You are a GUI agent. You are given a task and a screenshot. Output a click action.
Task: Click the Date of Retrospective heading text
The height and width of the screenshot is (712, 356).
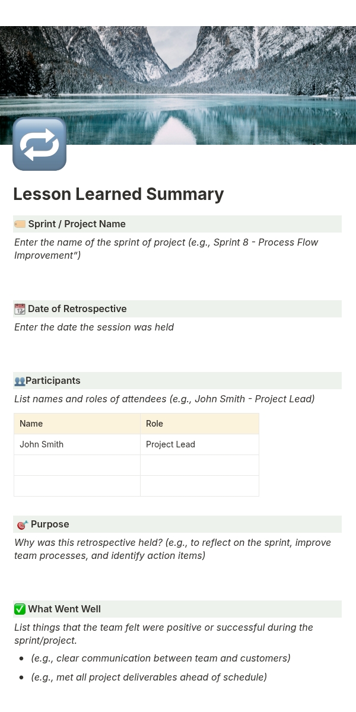tap(77, 309)
